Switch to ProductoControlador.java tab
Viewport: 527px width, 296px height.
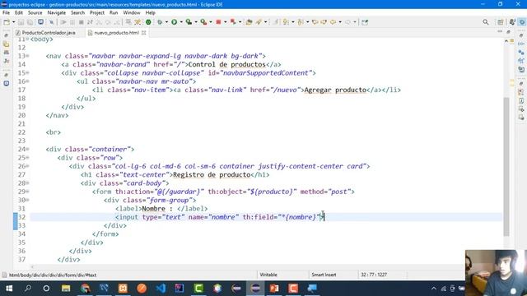coord(49,33)
